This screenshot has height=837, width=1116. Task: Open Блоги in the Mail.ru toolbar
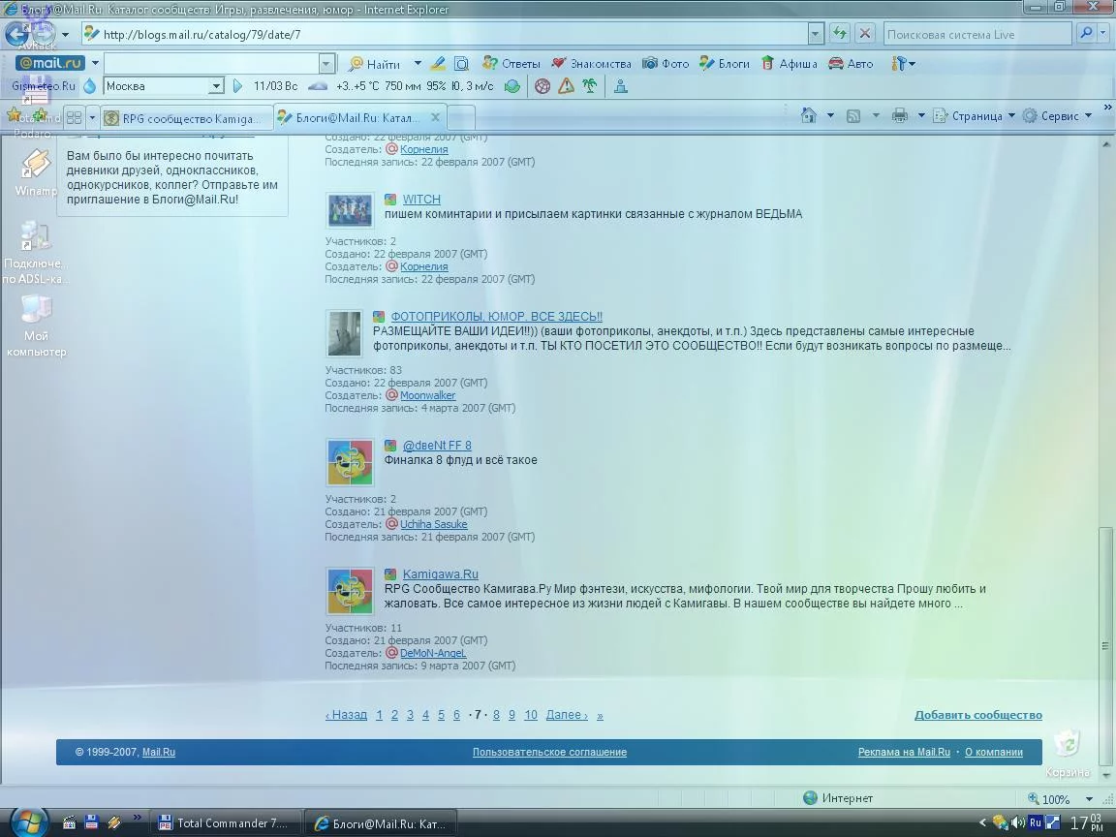(725, 64)
